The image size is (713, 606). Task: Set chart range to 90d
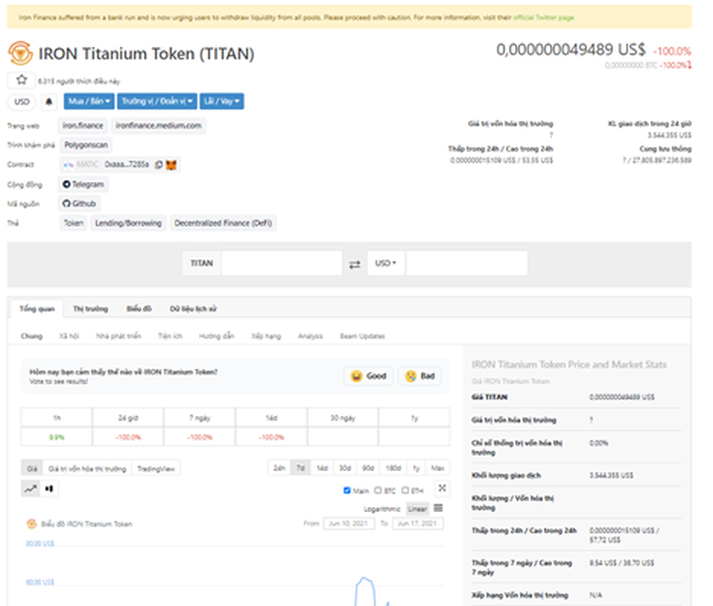coord(368,468)
